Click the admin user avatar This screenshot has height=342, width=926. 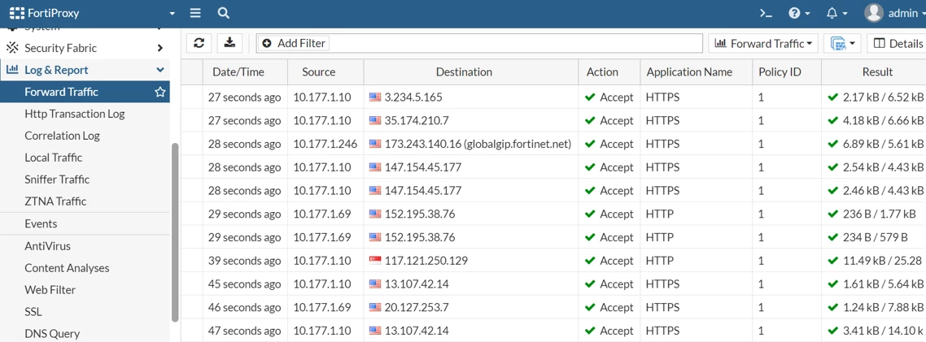tap(874, 13)
